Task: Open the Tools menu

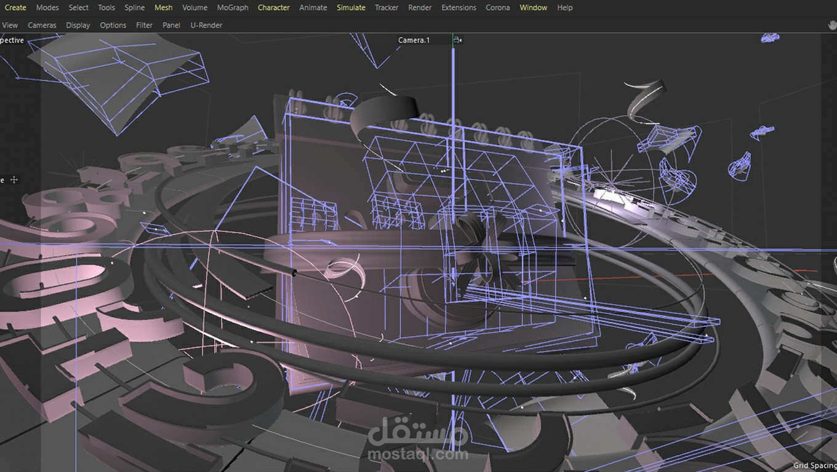Action: [x=106, y=7]
